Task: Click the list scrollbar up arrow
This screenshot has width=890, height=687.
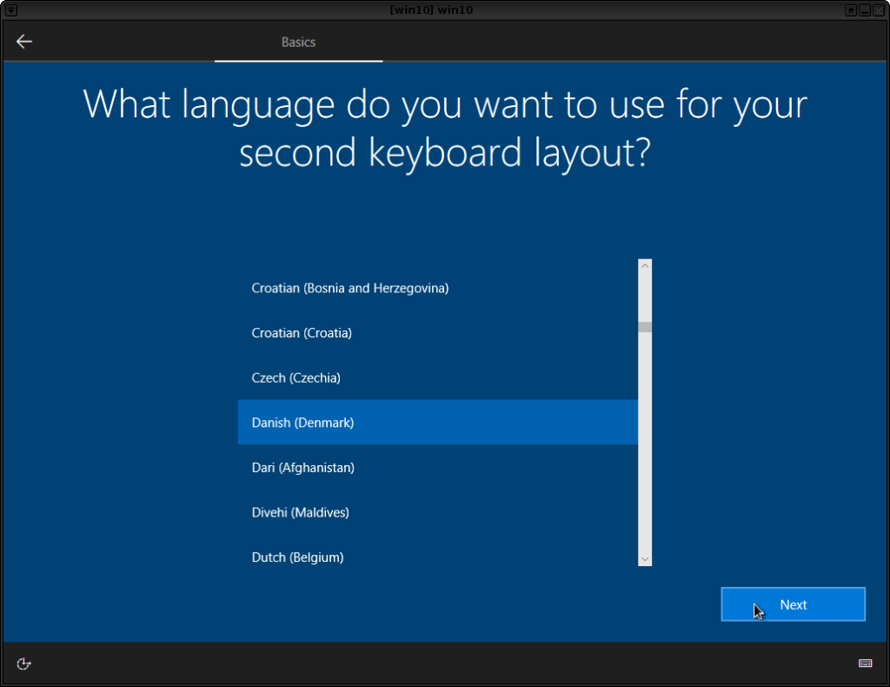Action: 645,265
